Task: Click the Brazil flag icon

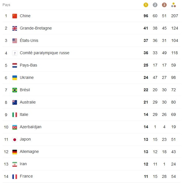Action: pos(15,90)
